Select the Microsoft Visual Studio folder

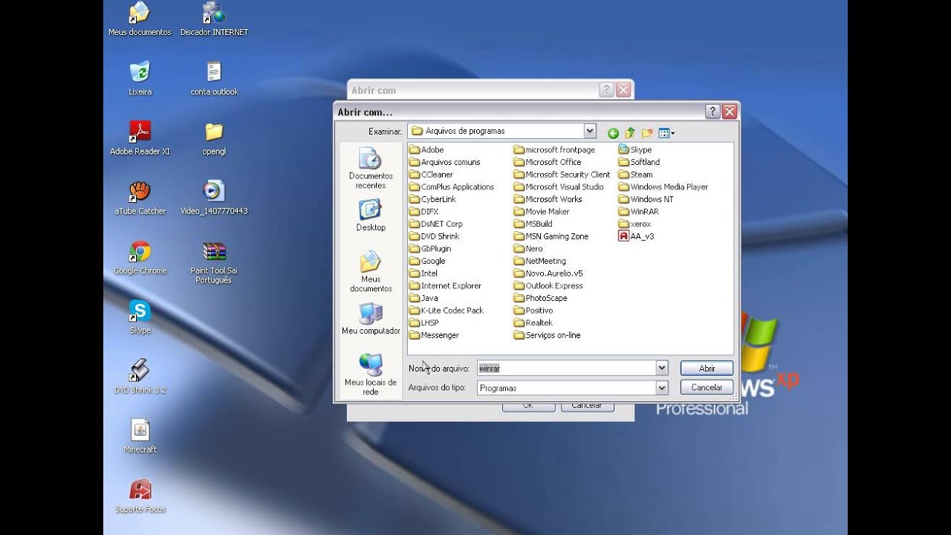point(559,187)
